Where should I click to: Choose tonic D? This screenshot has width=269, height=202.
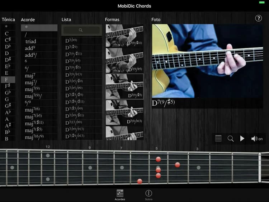pos(8,53)
